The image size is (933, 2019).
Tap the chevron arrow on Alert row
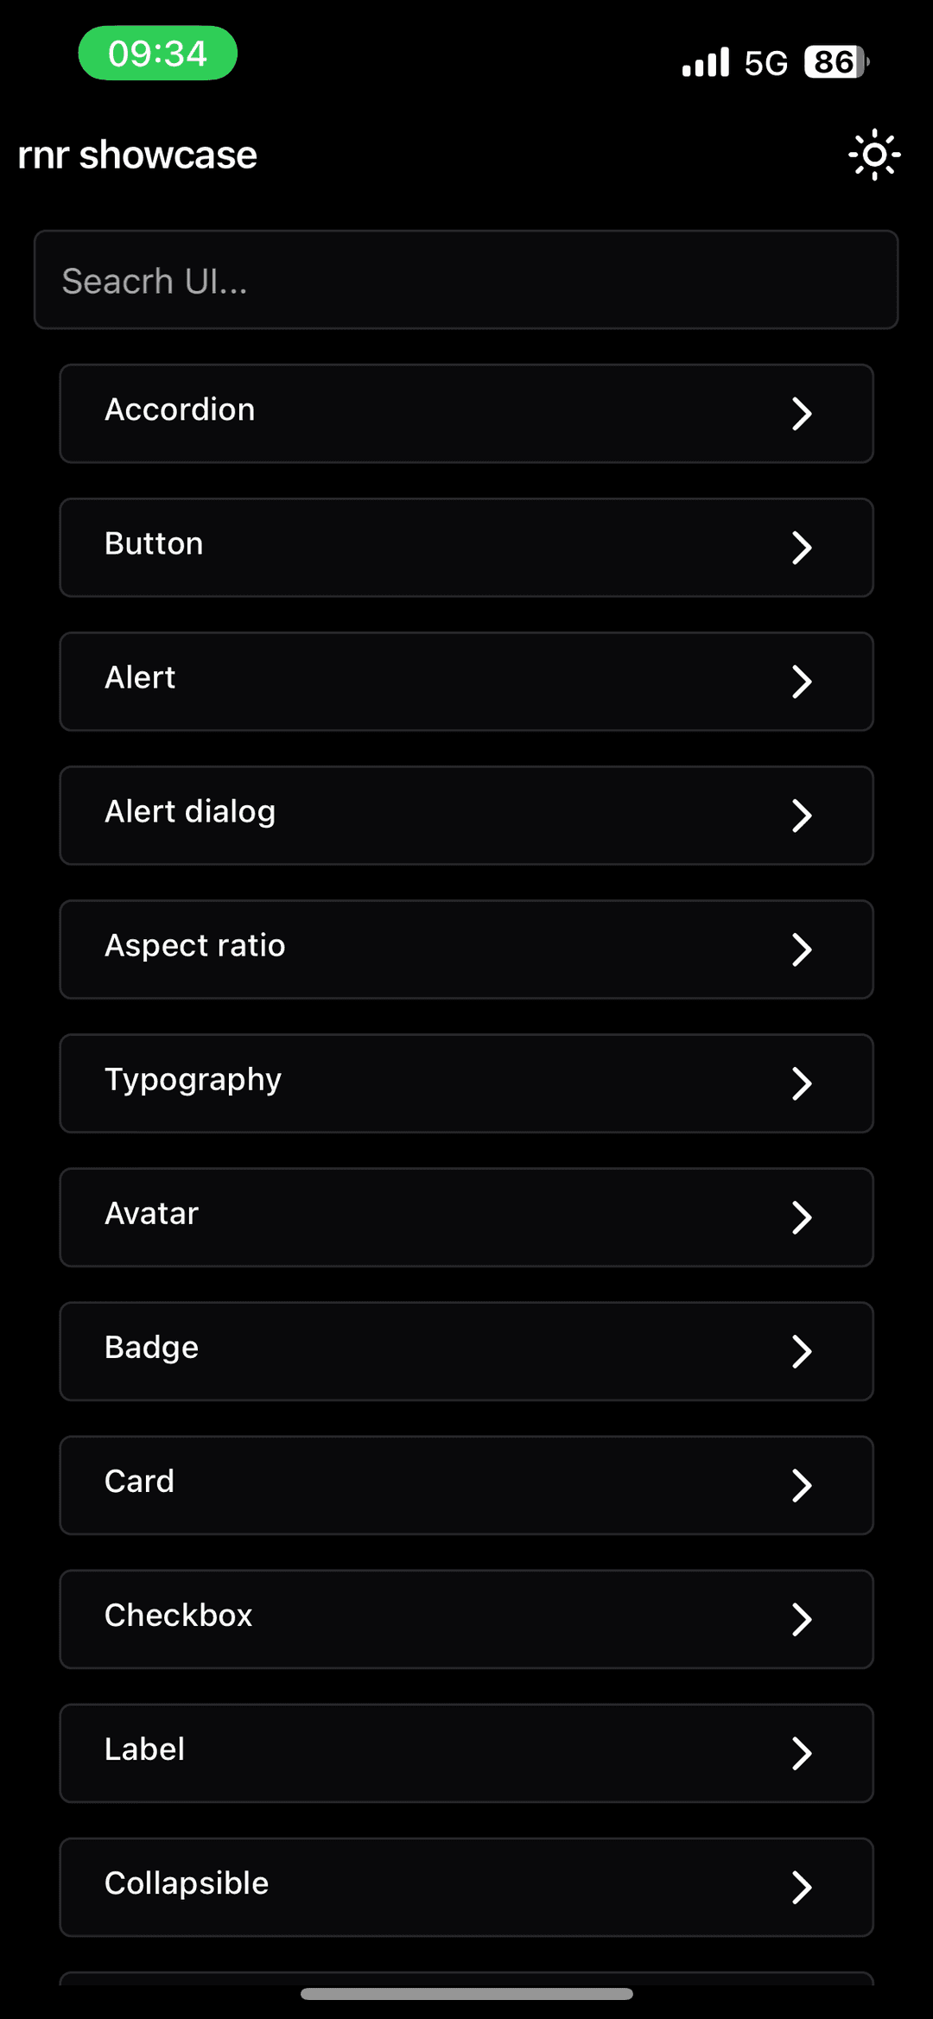(x=802, y=682)
